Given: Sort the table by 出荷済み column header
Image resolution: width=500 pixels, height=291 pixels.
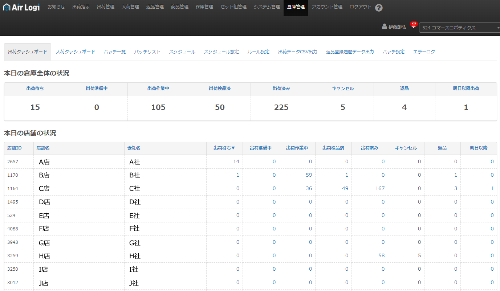Looking at the screenshot, I should (369, 148).
